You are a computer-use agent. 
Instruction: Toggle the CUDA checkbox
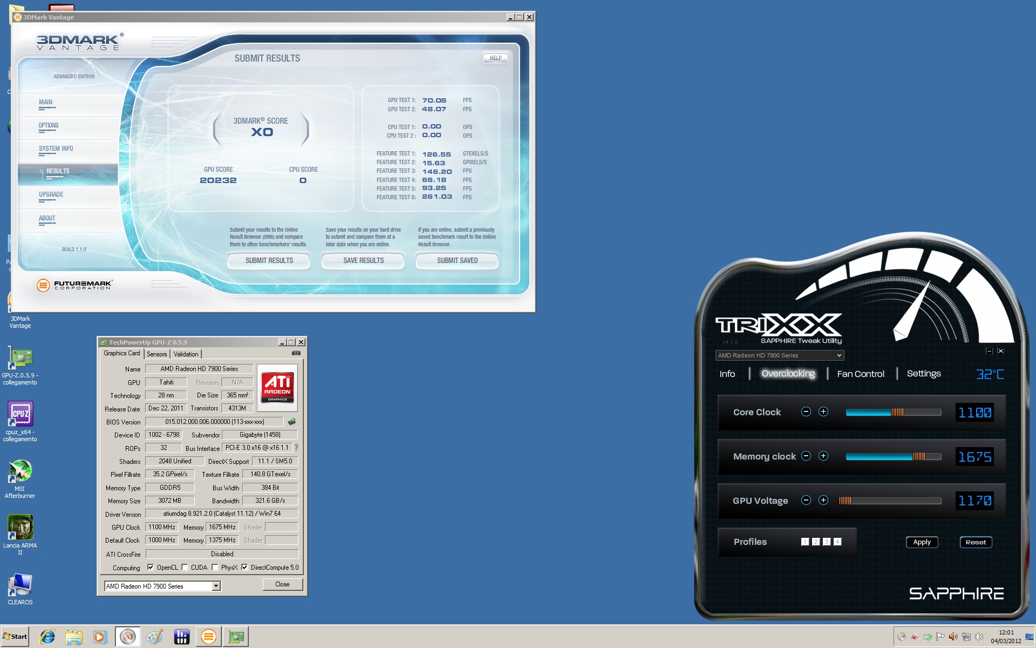tap(185, 567)
